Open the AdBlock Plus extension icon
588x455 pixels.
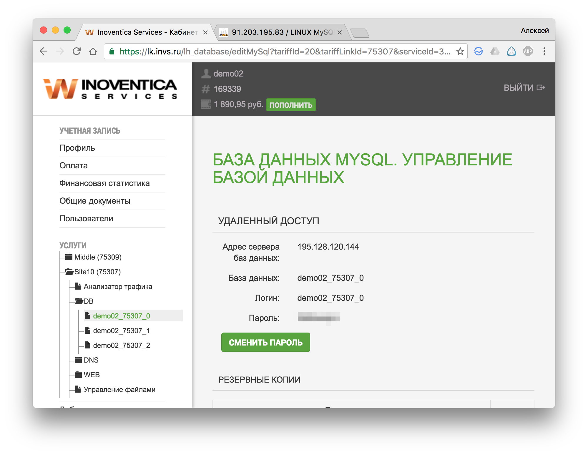(528, 52)
